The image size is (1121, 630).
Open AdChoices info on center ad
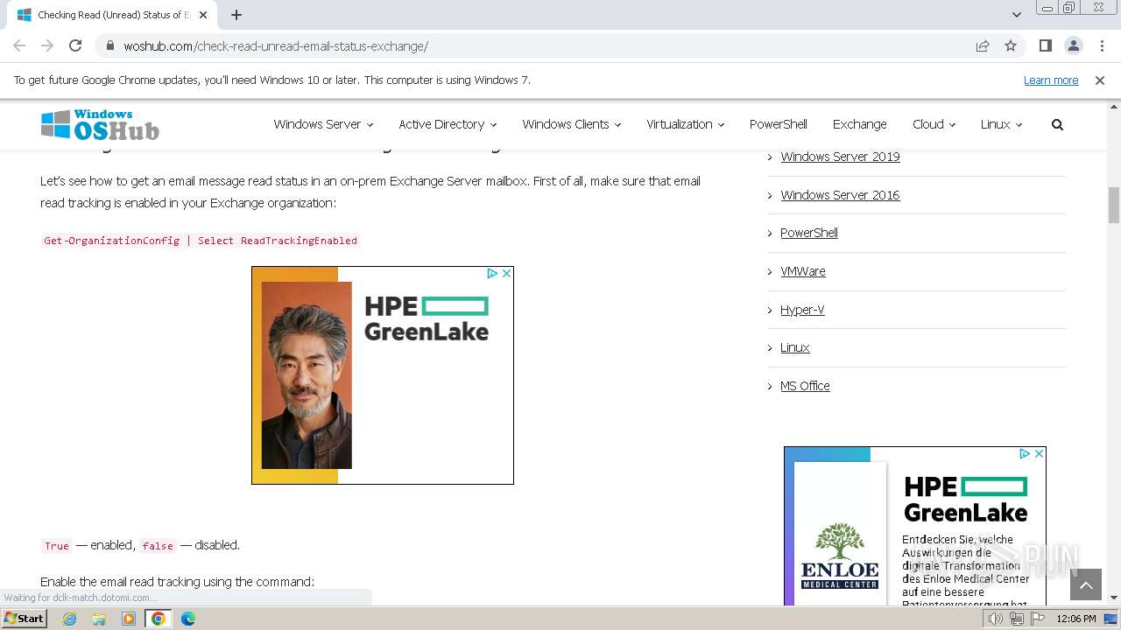pyautogui.click(x=492, y=273)
